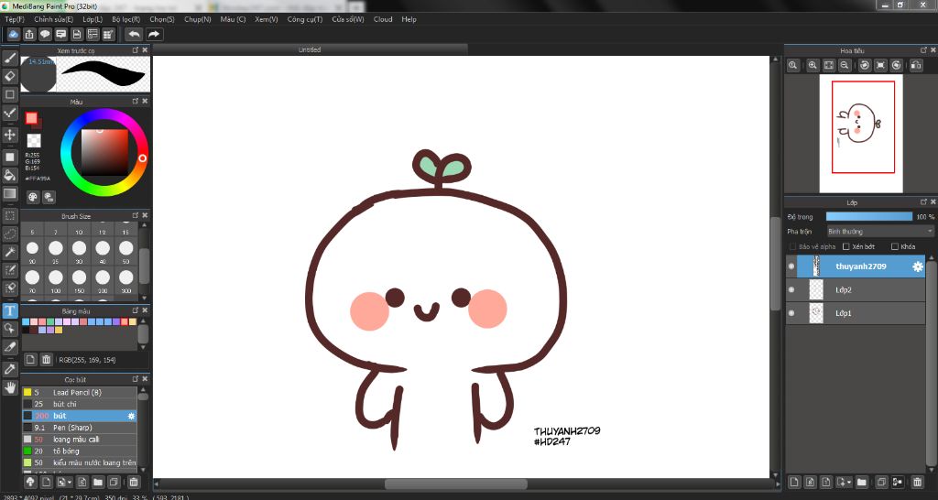938x500 pixels.
Task: Click the Undo arrow in toolbar
Action: (x=135, y=34)
